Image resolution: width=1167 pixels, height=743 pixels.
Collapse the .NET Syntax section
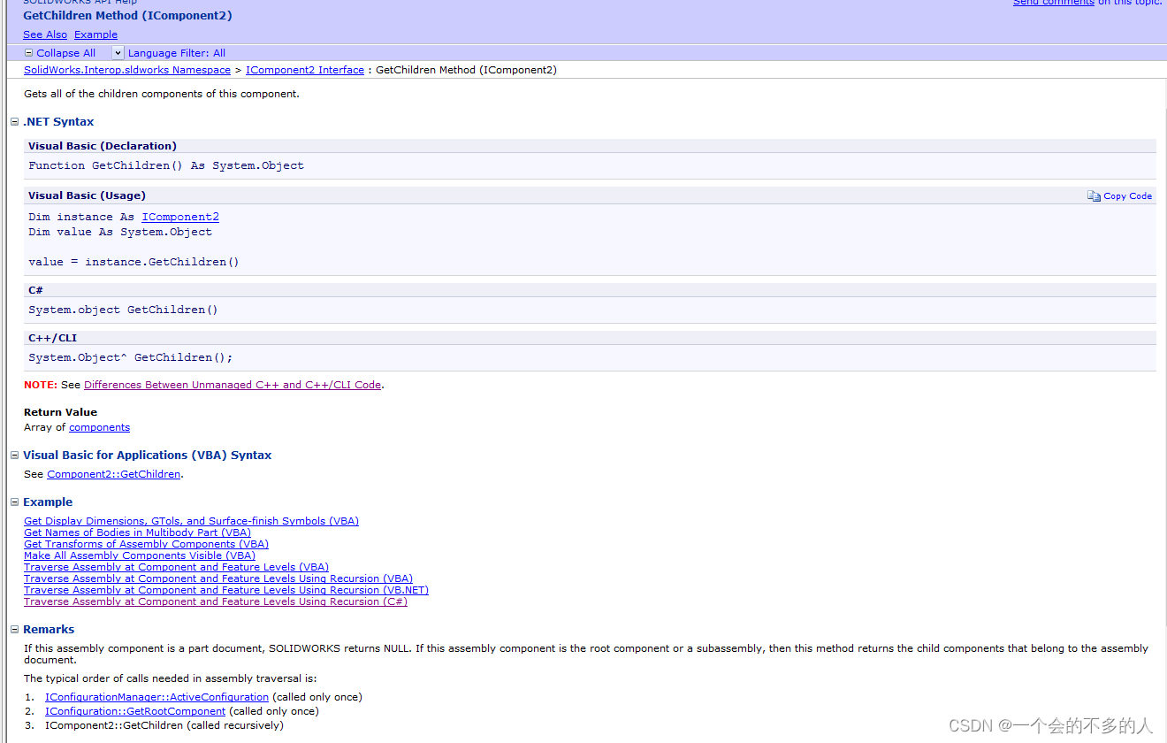[x=14, y=121]
